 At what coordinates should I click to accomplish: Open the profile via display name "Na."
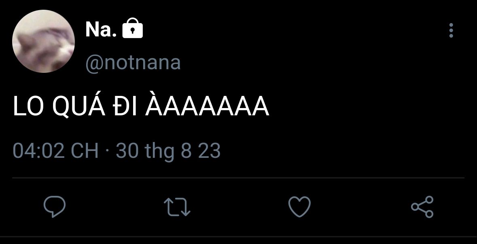click(x=101, y=30)
